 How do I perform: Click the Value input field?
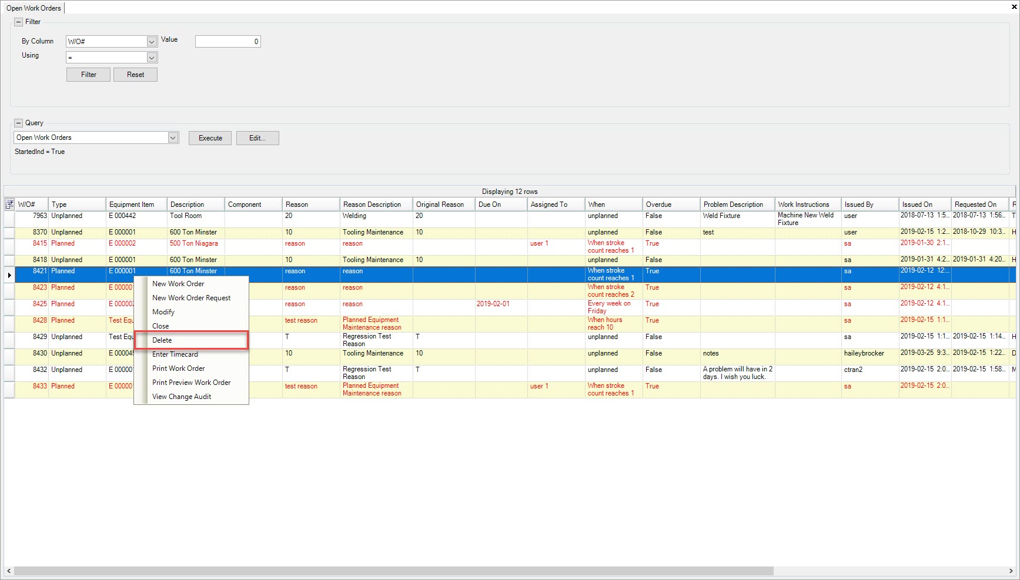point(228,42)
